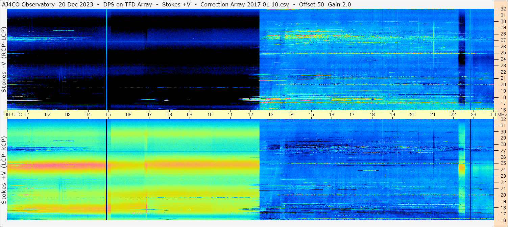The image size is (508, 227).
Task: Click 20 MHz label beside lower Stokes +V panel
Action: [503, 195]
